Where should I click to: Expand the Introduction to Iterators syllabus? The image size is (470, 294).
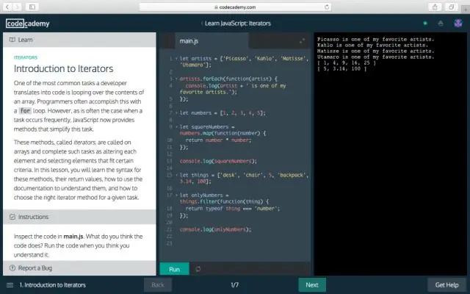click(51, 284)
